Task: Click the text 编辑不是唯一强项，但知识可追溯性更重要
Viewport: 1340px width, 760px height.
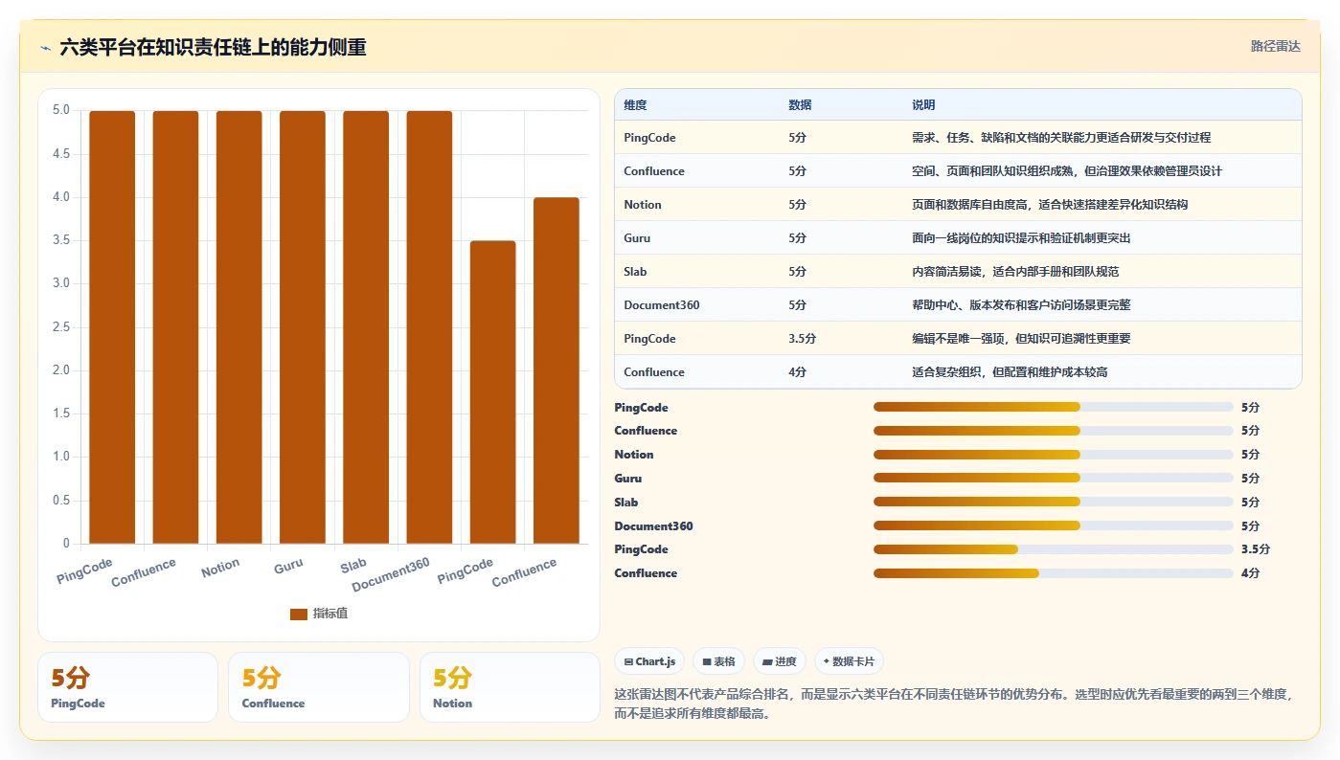Action: coord(1021,339)
